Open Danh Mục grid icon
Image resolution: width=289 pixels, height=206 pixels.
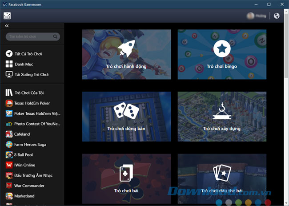9,64
